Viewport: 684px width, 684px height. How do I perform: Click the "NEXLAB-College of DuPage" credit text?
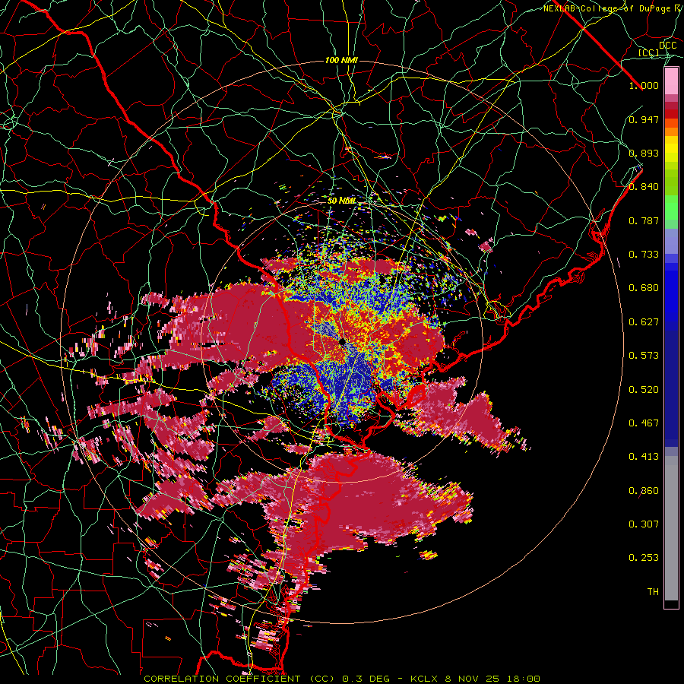pyautogui.click(x=607, y=8)
